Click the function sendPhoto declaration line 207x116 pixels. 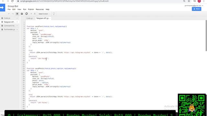pyautogui.click(x=51, y=69)
